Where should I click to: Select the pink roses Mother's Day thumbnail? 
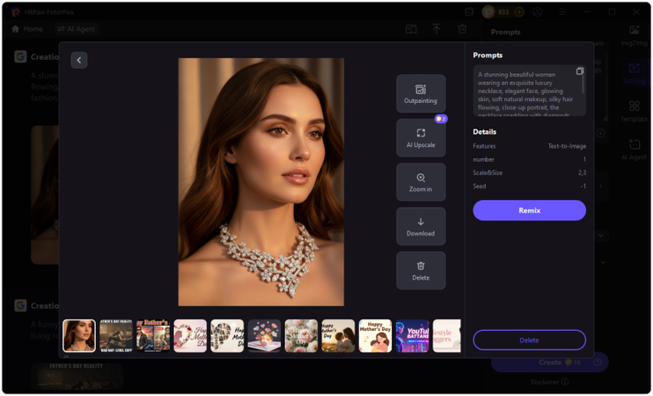[301, 336]
